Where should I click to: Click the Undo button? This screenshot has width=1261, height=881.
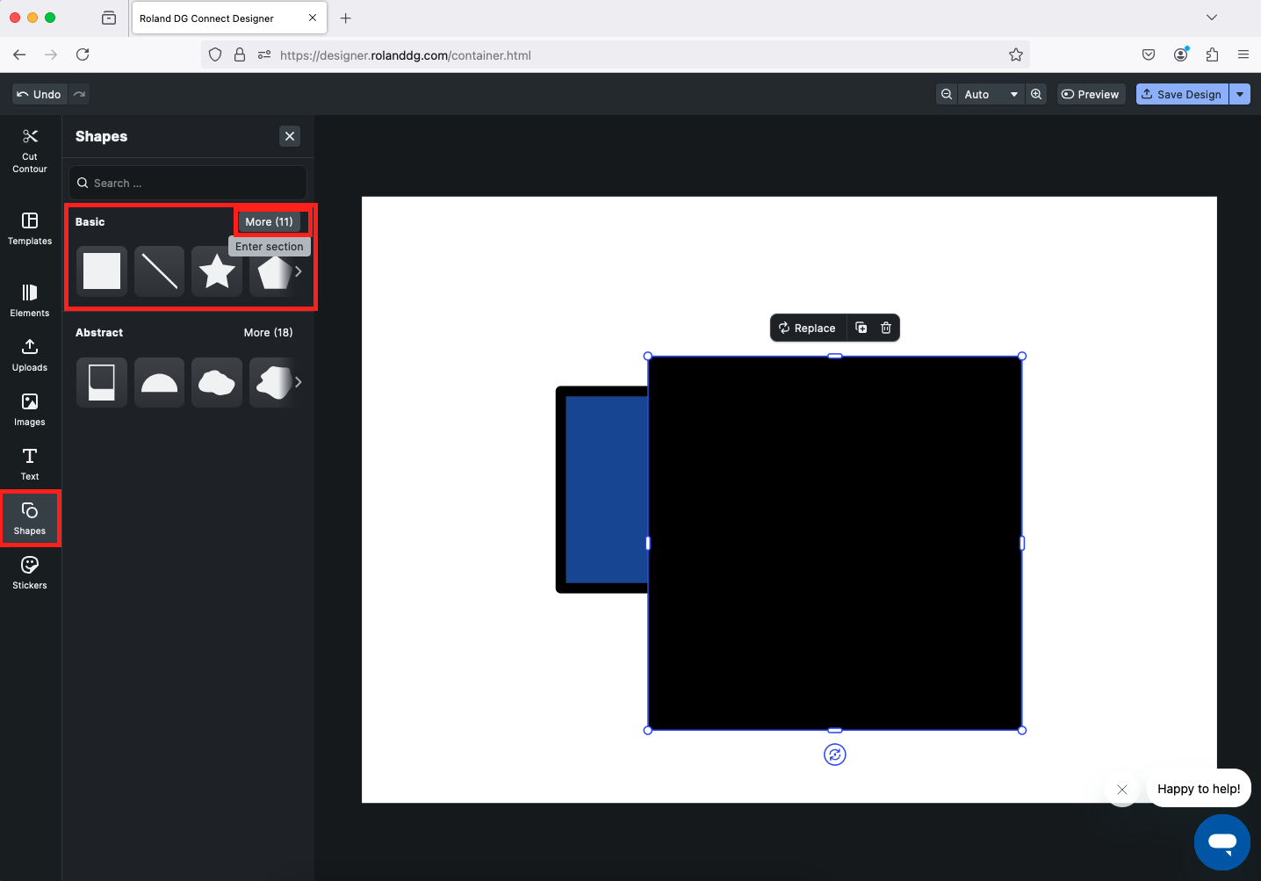pyautogui.click(x=40, y=94)
